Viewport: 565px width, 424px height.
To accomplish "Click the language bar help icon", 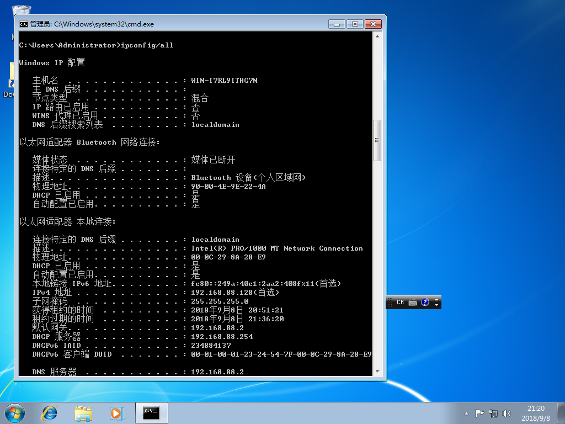I will click(x=425, y=303).
